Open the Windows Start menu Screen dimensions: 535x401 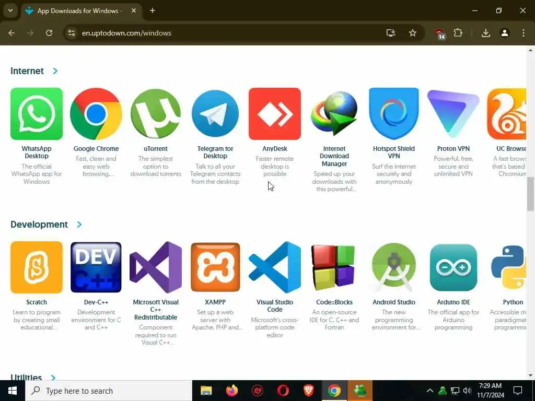[13, 391]
